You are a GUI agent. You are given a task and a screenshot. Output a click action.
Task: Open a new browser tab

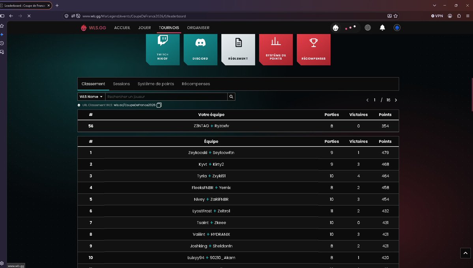[x=57, y=6]
